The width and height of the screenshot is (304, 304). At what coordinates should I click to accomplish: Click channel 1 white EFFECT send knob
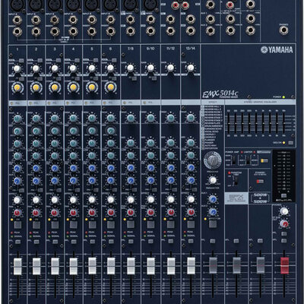(17, 200)
